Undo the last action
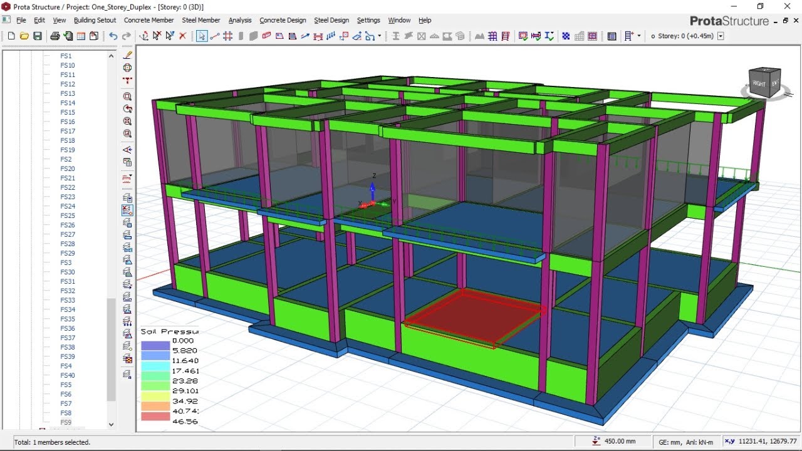This screenshot has width=802, height=451. click(x=113, y=36)
